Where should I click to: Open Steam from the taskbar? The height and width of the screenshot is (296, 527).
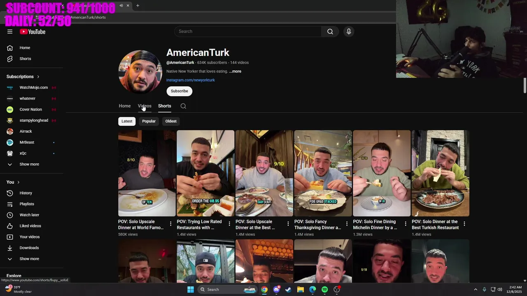tap(288, 289)
